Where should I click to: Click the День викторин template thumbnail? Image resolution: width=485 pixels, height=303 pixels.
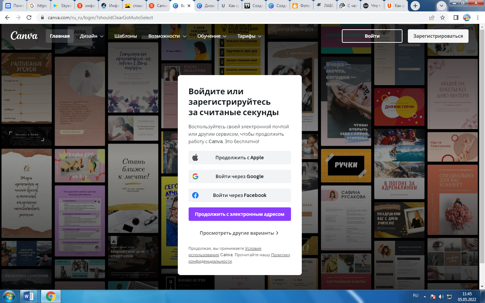coord(399,107)
